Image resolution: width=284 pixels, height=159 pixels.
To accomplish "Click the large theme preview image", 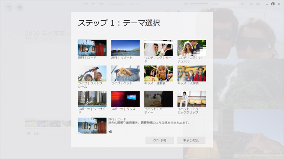I will pyautogui.click(x=92, y=125).
